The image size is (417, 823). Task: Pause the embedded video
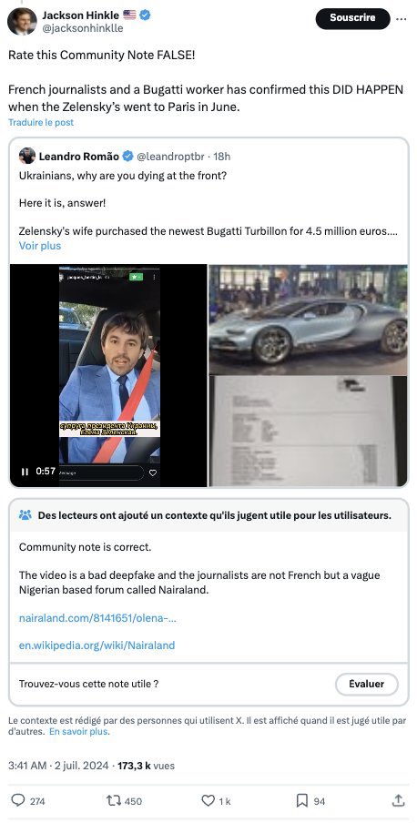click(25, 472)
